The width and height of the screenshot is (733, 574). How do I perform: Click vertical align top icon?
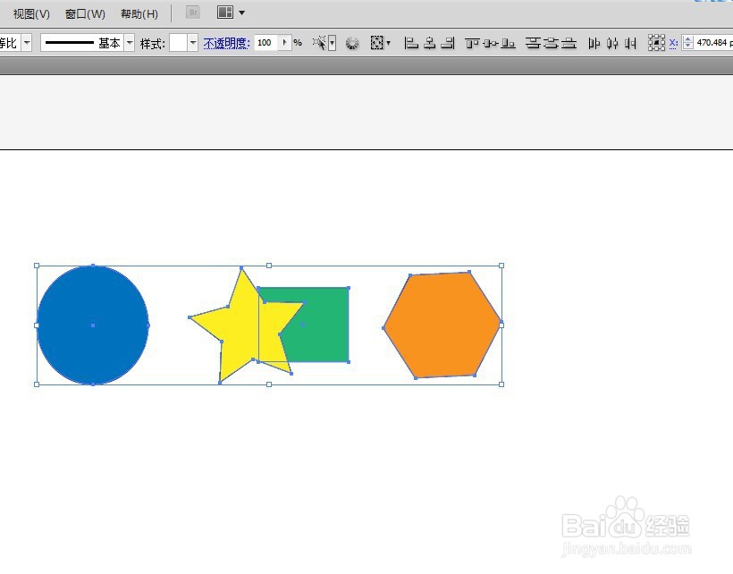472,44
